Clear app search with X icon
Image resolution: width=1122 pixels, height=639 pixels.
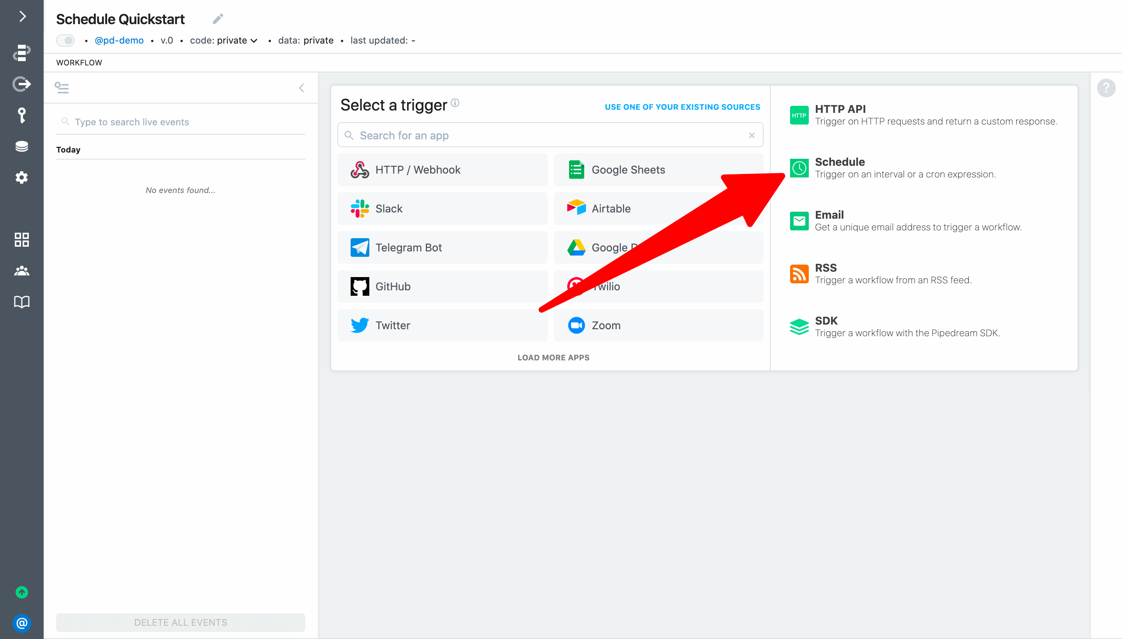click(752, 135)
